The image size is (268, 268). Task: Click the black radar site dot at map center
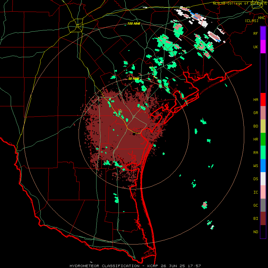134,134
